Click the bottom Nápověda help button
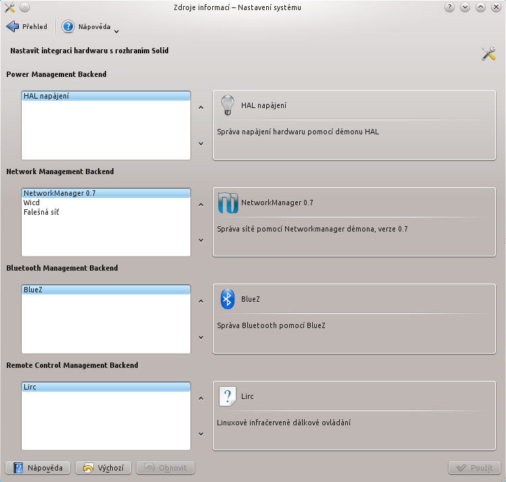This screenshot has width=506, height=482. [38, 468]
